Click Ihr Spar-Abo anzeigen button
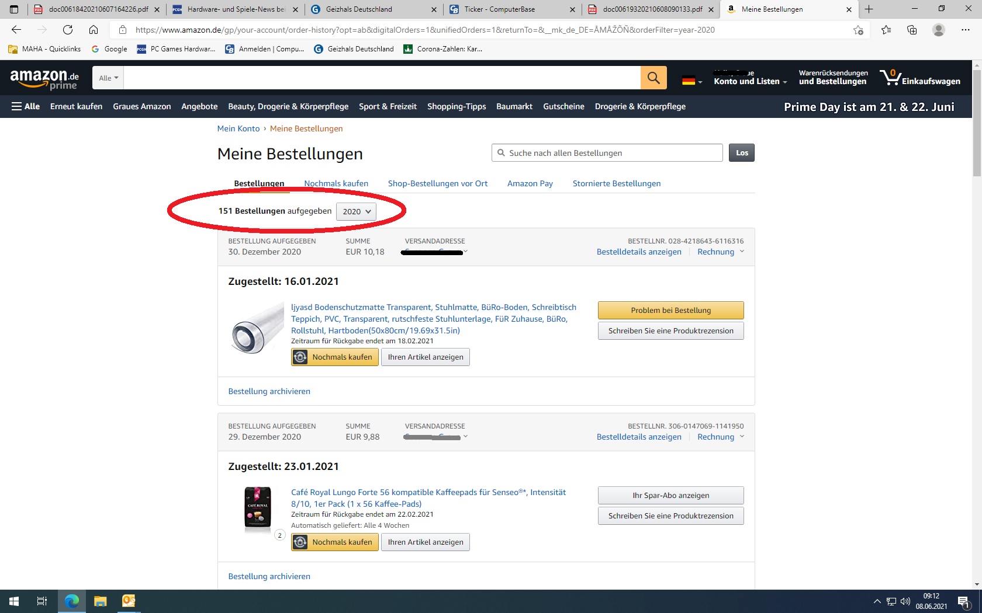982x613 pixels. pyautogui.click(x=671, y=495)
